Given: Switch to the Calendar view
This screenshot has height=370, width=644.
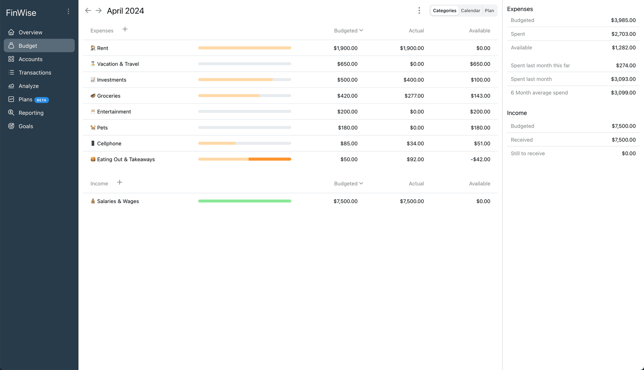Looking at the screenshot, I should point(470,10).
